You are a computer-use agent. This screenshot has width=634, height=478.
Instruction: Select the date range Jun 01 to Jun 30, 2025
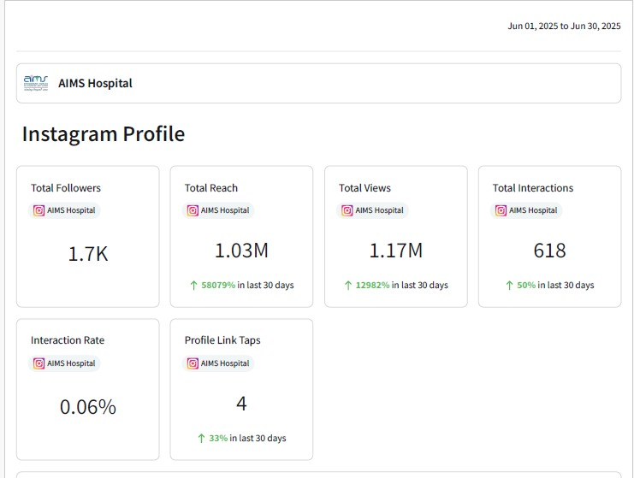point(564,27)
